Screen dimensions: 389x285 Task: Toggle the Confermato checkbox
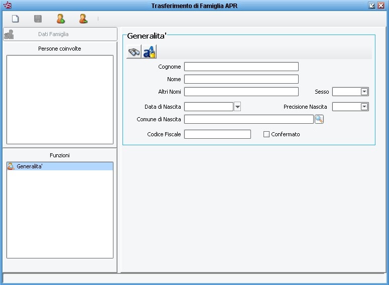point(267,134)
